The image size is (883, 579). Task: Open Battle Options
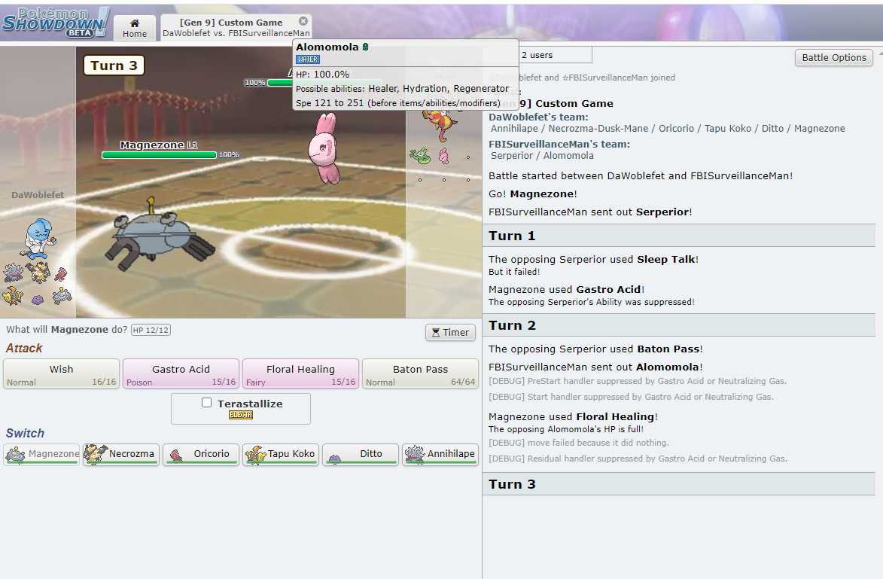point(833,57)
